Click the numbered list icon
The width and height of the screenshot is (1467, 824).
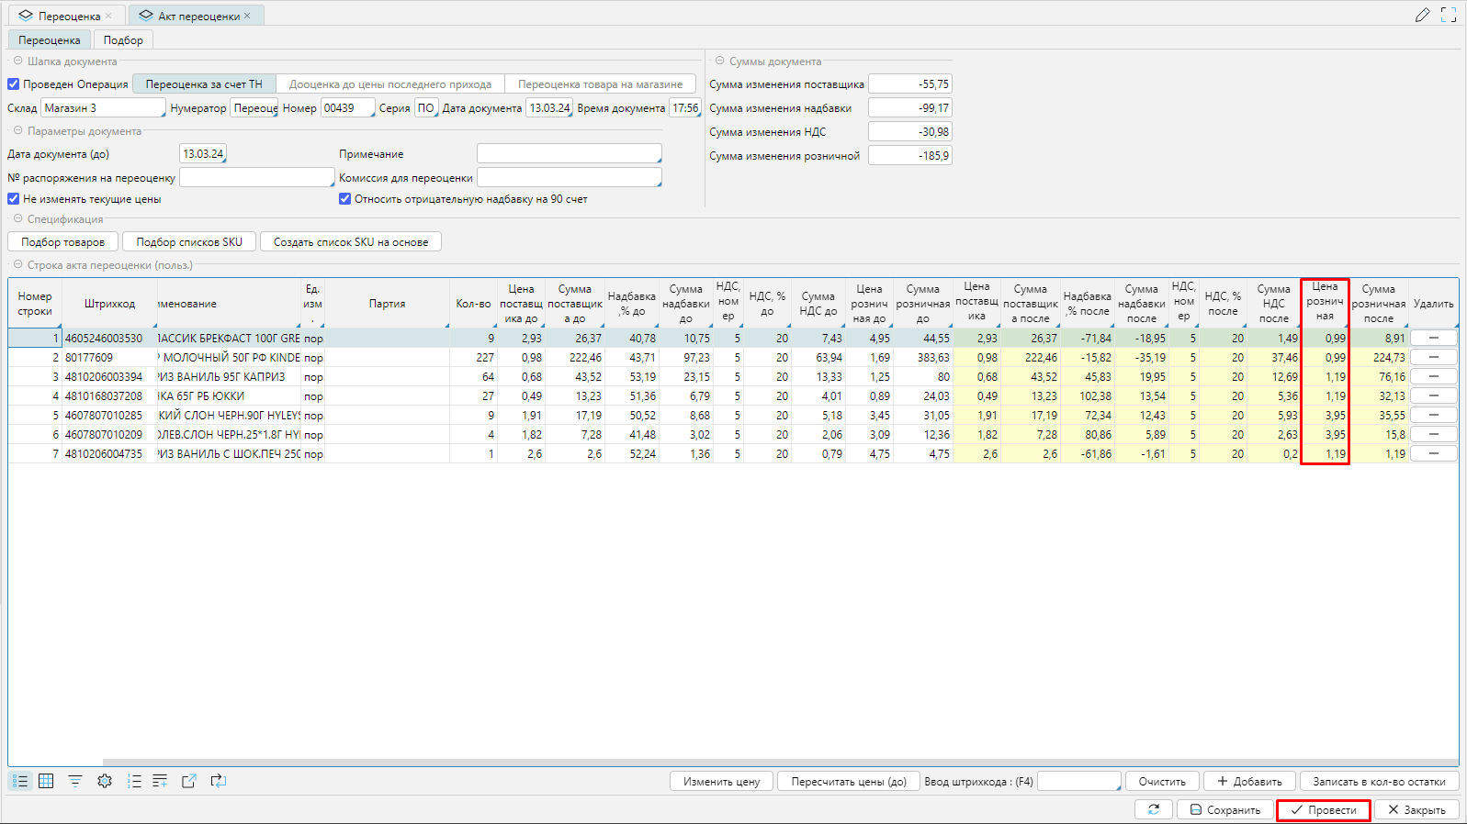(x=134, y=781)
